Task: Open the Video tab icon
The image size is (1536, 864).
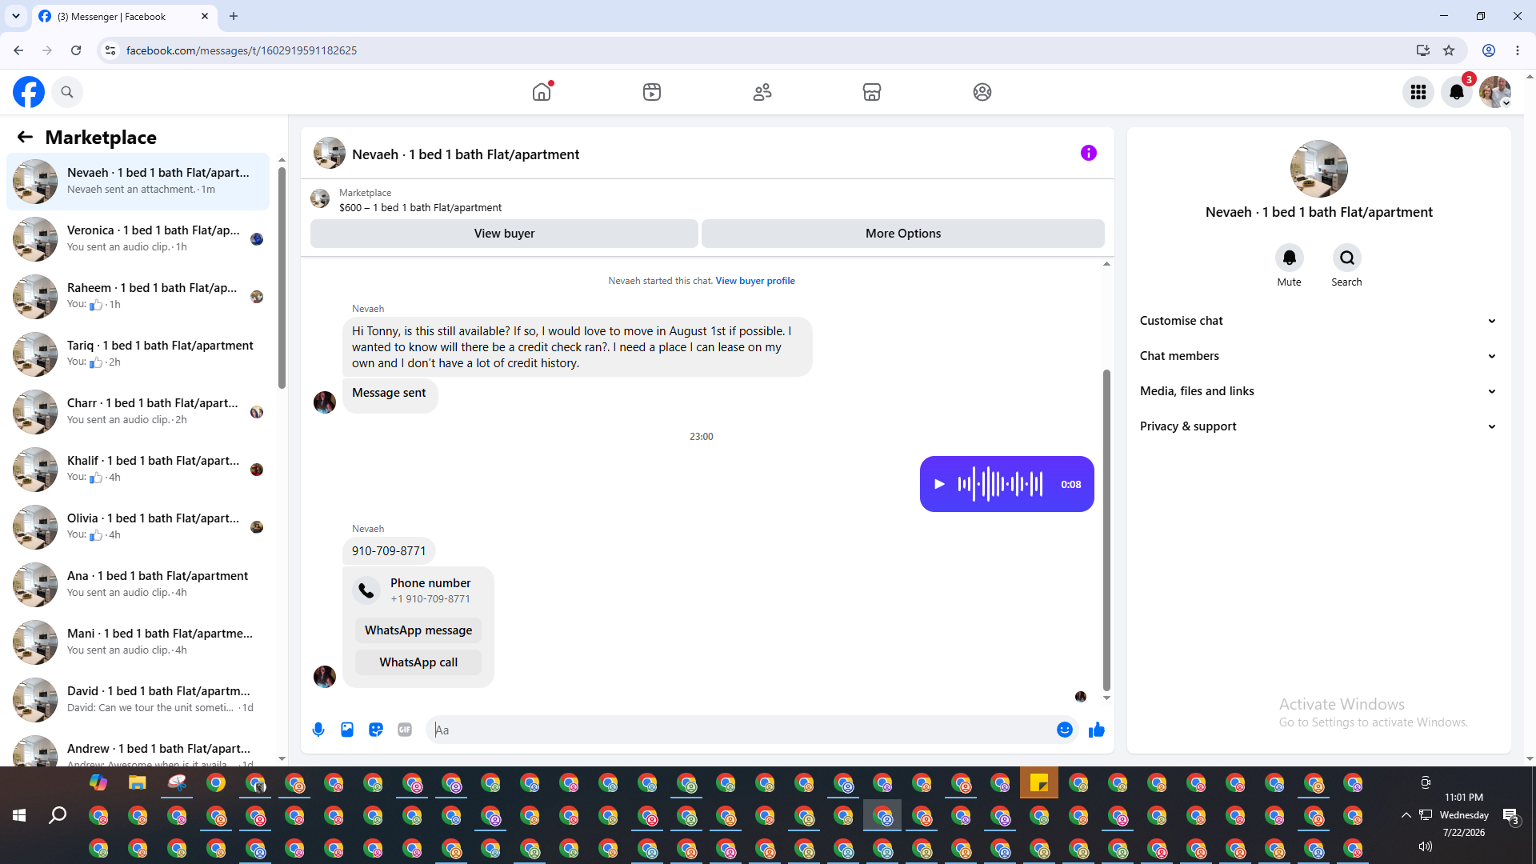Action: 652,92
